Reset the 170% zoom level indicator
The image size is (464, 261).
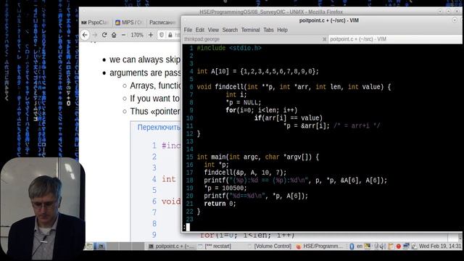137,35
